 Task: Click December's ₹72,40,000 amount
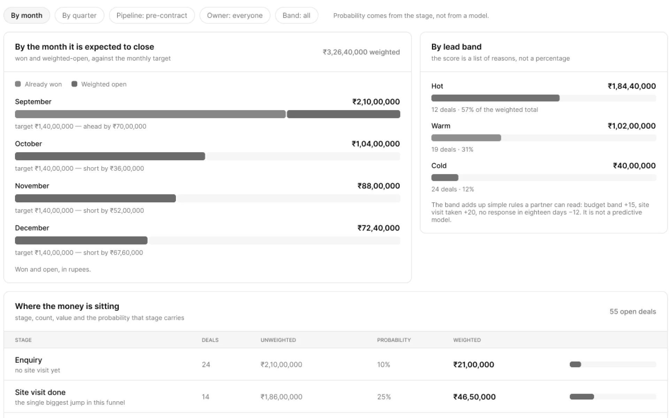[x=379, y=228]
